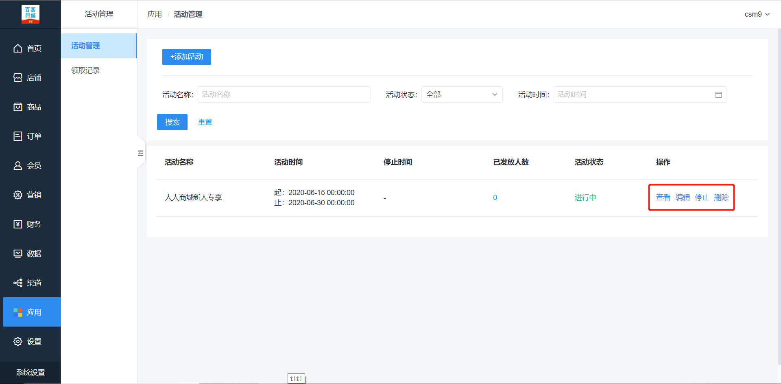This screenshot has height=384, width=781.
Task: Focus the 活动名称 input field
Action: pos(284,94)
